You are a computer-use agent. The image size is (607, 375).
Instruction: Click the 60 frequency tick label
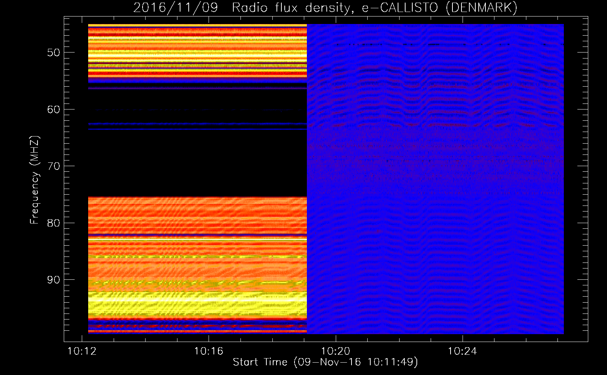click(54, 109)
